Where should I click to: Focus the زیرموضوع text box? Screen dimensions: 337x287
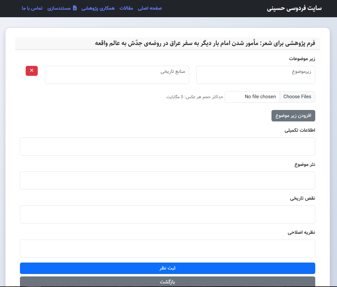[x=256, y=75]
